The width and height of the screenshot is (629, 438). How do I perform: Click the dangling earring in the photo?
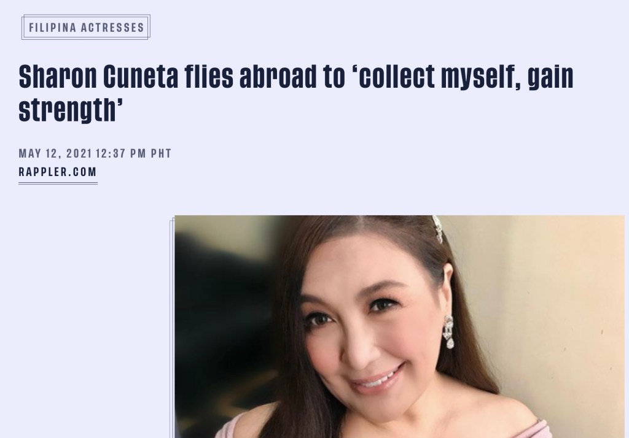point(448,332)
